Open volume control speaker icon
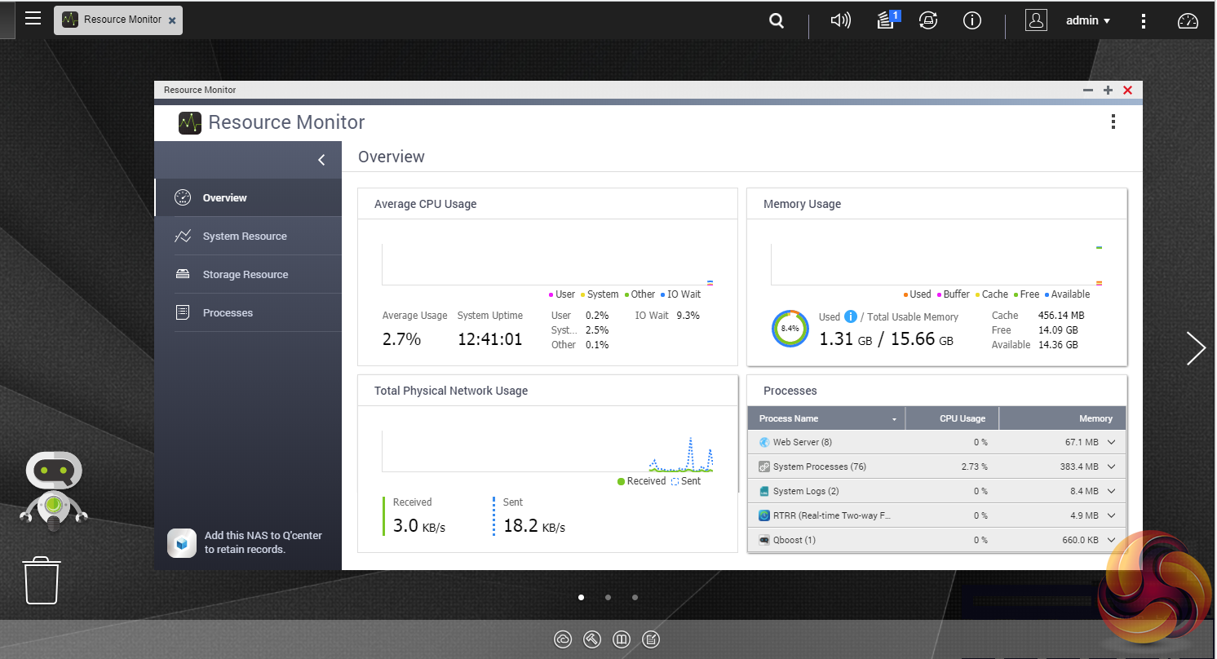The width and height of the screenshot is (1217, 659). coord(840,21)
